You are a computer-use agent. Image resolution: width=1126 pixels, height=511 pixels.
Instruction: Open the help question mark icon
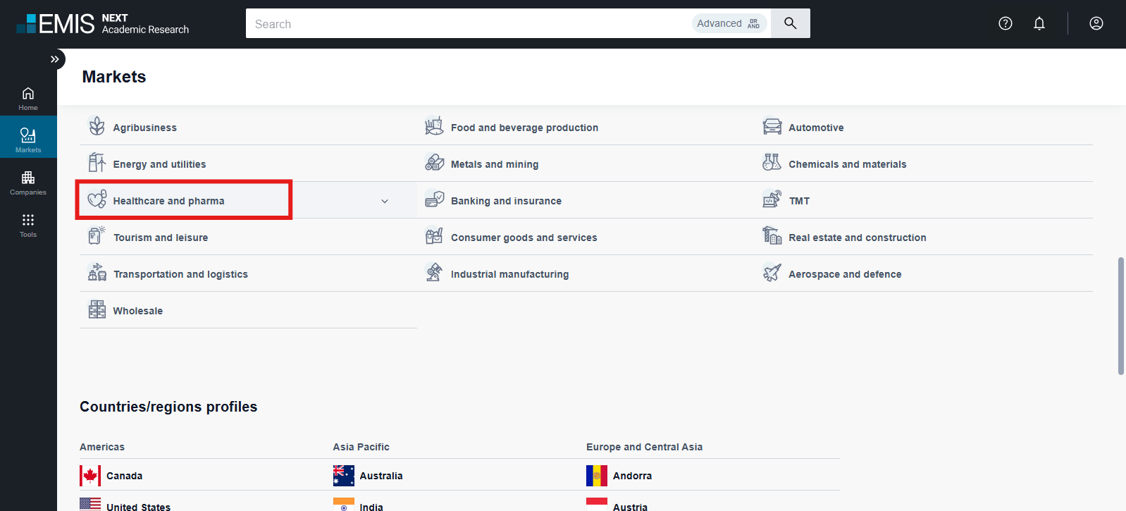click(1006, 23)
